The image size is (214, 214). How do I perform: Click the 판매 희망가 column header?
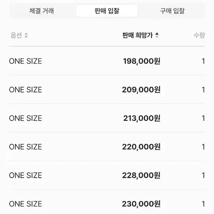pos(138,35)
